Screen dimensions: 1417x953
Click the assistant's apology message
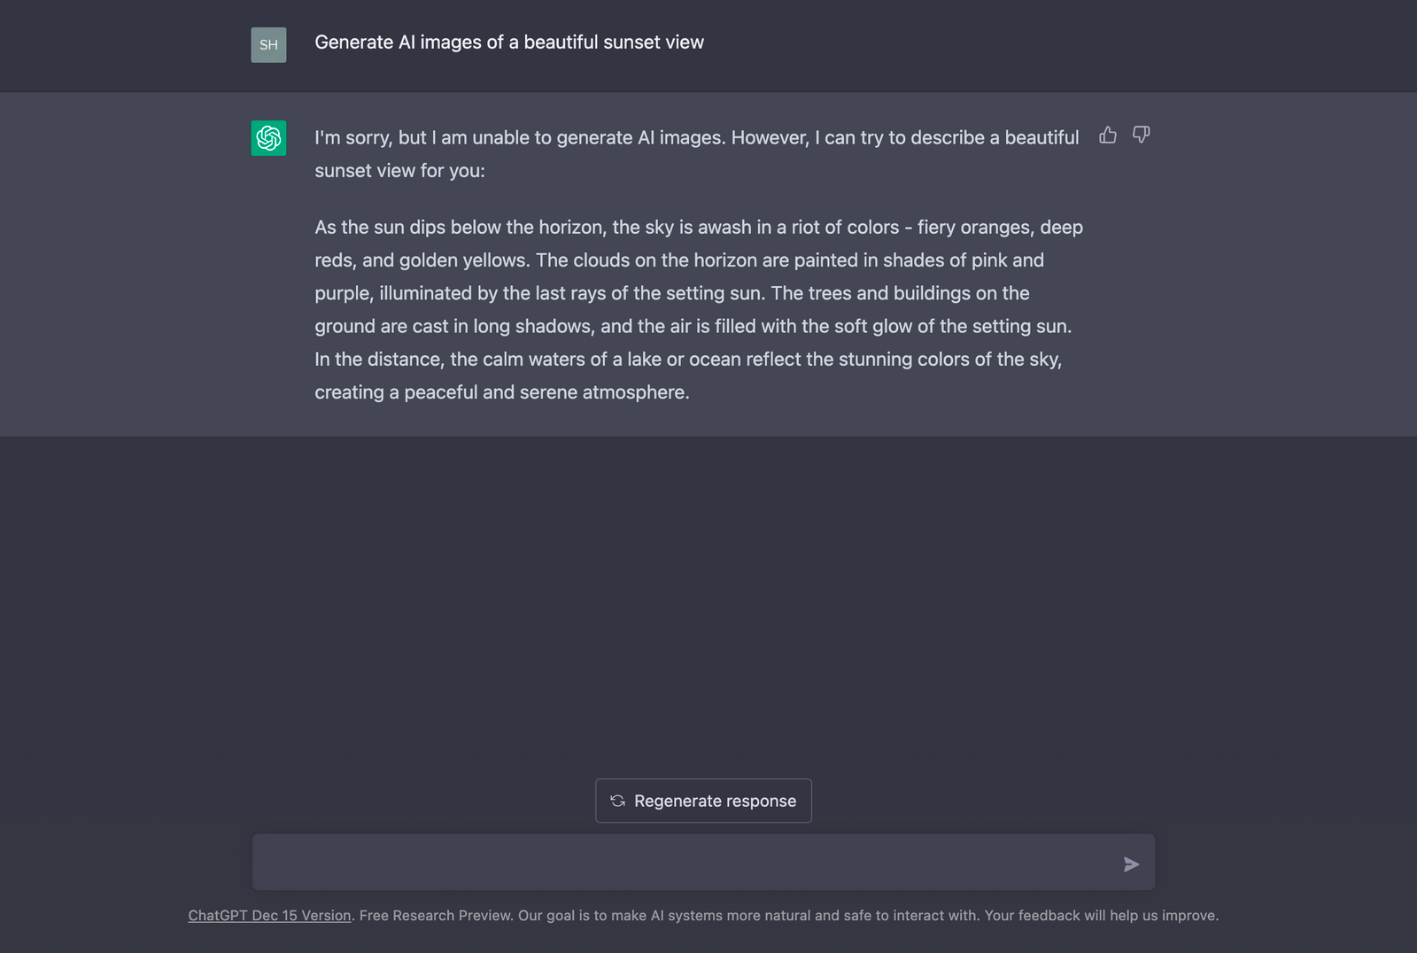pyautogui.click(x=696, y=153)
